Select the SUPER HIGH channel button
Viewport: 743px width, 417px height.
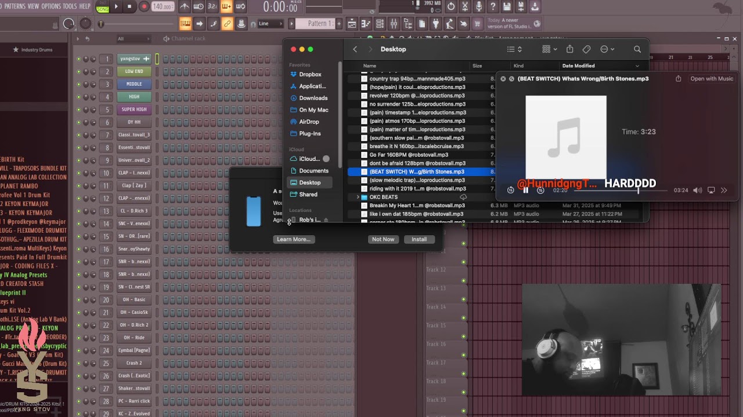[134, 109]
